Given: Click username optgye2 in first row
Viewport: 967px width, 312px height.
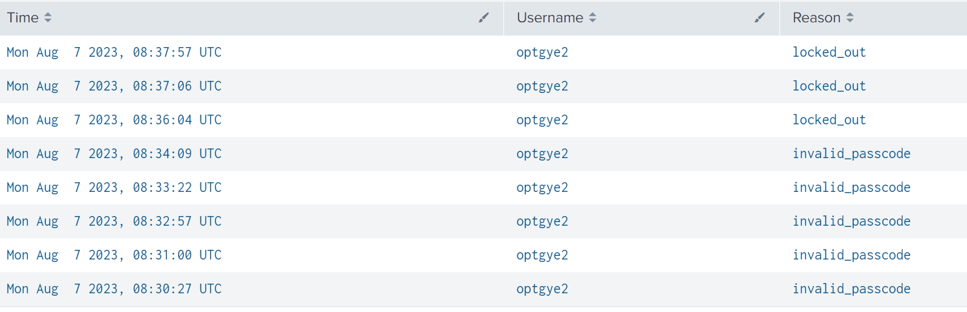Looking at the screenshot, I should 542,53.
